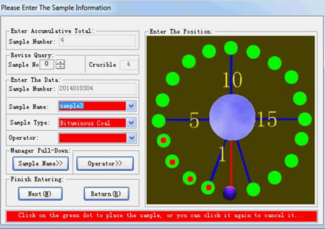Cancel the red-marked dot nearest the purple ball
The height and width of the screenshot is (229, 325).
208,188
